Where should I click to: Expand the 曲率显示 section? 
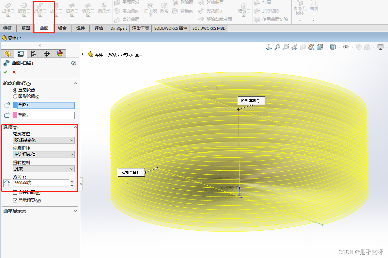[76, 211]
